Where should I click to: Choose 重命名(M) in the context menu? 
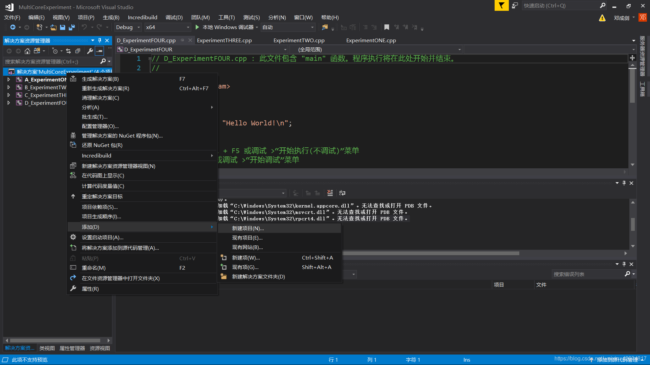click(x=143, y=268)
